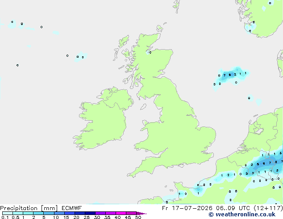
Task: Select the "Precipitation" title word
Action: click(19, 208)
